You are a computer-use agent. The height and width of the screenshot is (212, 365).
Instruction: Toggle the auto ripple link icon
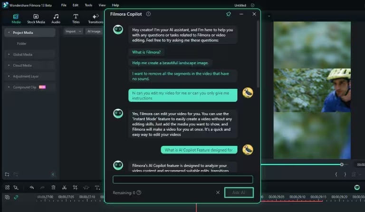(x=16, y=197)
